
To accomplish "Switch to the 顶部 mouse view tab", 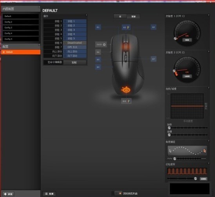I will tap(133, 16).
